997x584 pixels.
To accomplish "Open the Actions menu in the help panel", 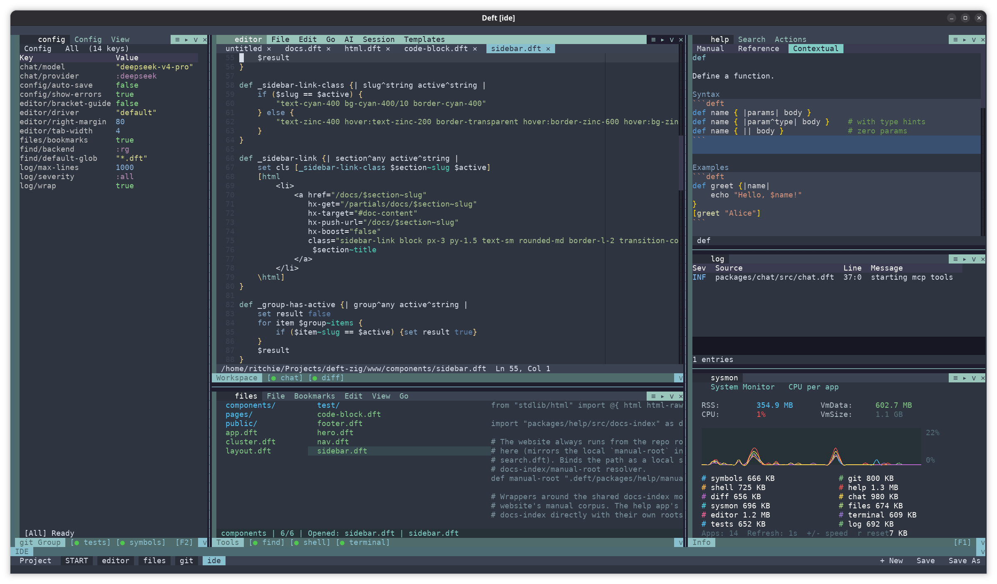I will [x=791, y=39].
